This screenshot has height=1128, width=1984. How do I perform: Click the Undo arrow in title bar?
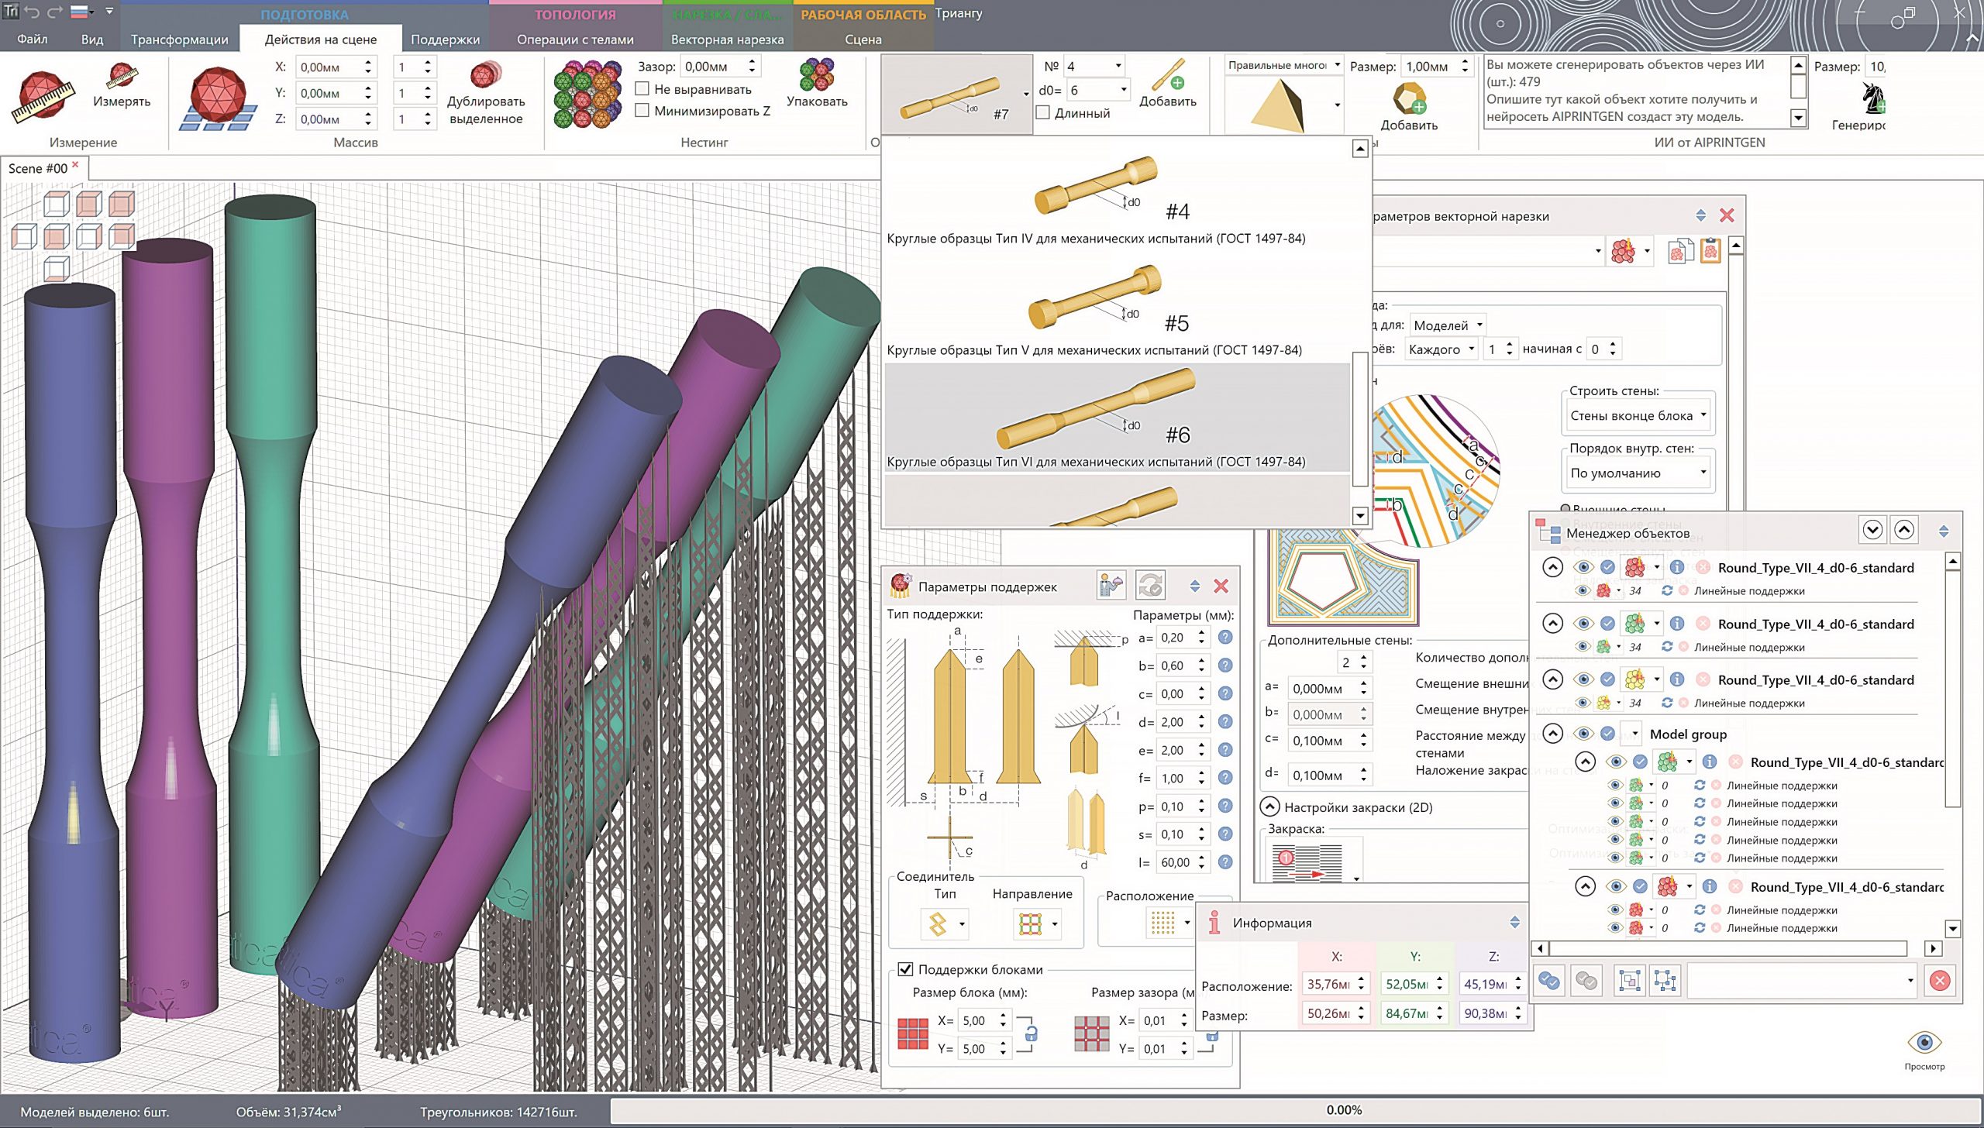(x=33, y=12)
